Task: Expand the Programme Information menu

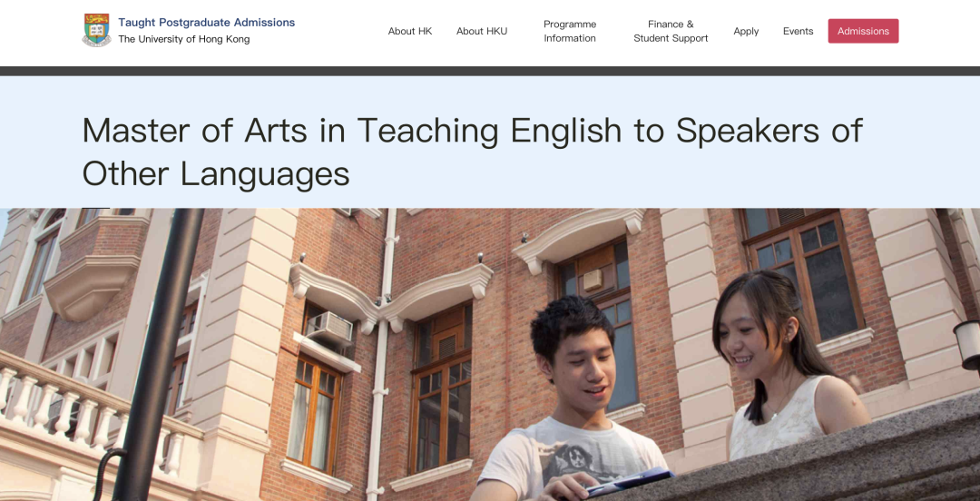Action: (570, 31)
